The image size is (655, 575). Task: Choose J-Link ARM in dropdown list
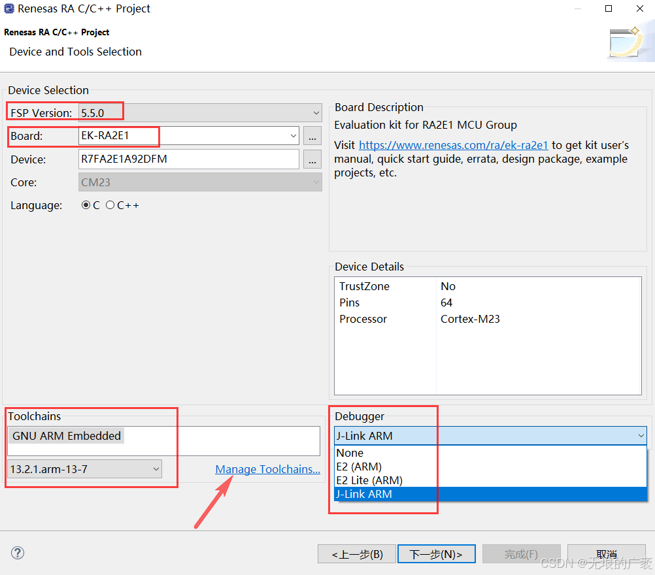[x=490, y=494]
